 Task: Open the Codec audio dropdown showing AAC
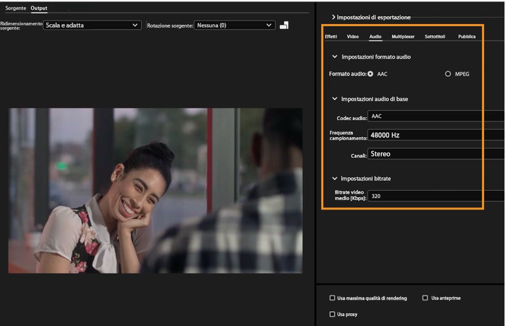click(436, 116)
